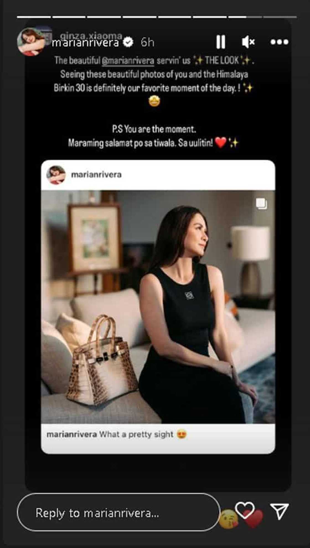Pause the story playback

(x=221, y=42)
